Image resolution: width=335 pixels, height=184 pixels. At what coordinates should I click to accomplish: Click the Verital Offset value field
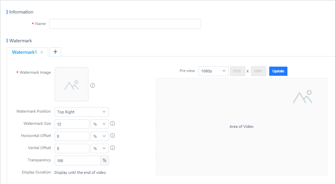click(72, 148)
